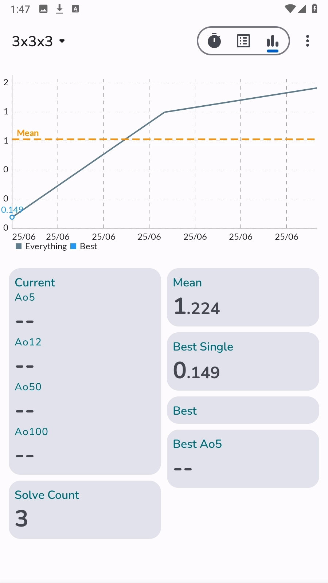Tap the Wi-Fi signal icon
The width and height of the screenshot is (328, 583).
[290, 9]
